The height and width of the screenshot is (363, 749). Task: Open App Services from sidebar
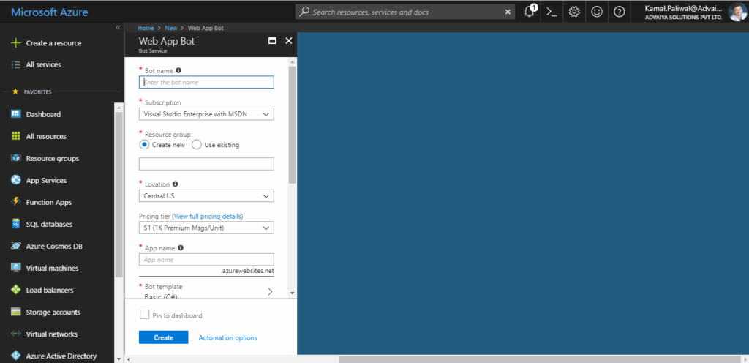click(46, 181)
